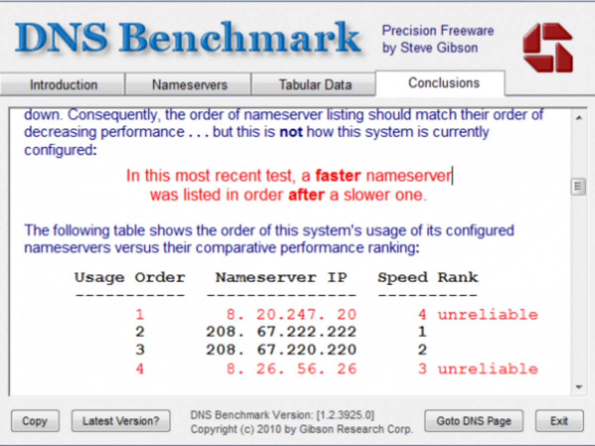The height and width of the screenshot is (446, 595).
Task: Click speed rank 2 for 208.67.220.220
Action: pyautogui.click(x=421, y=350)
